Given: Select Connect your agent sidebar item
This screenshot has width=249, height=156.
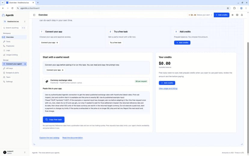Looking at the screenshot, I should 14,64.
